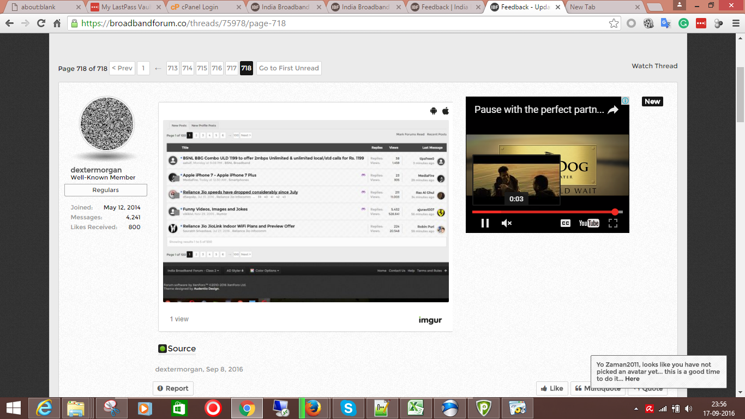Unmute the video ad audio
The height and width of the screenshot is (419, 745).
coord(507,223)
